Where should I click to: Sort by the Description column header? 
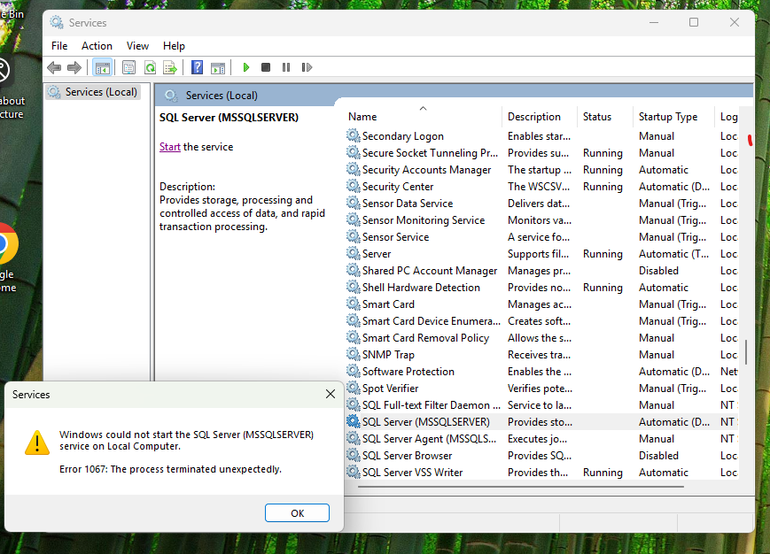point(540,117)
